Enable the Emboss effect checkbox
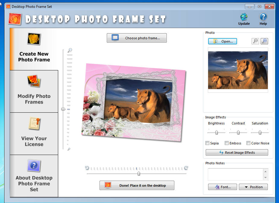This screenshot has width=279, height=203. click(227, 143)
